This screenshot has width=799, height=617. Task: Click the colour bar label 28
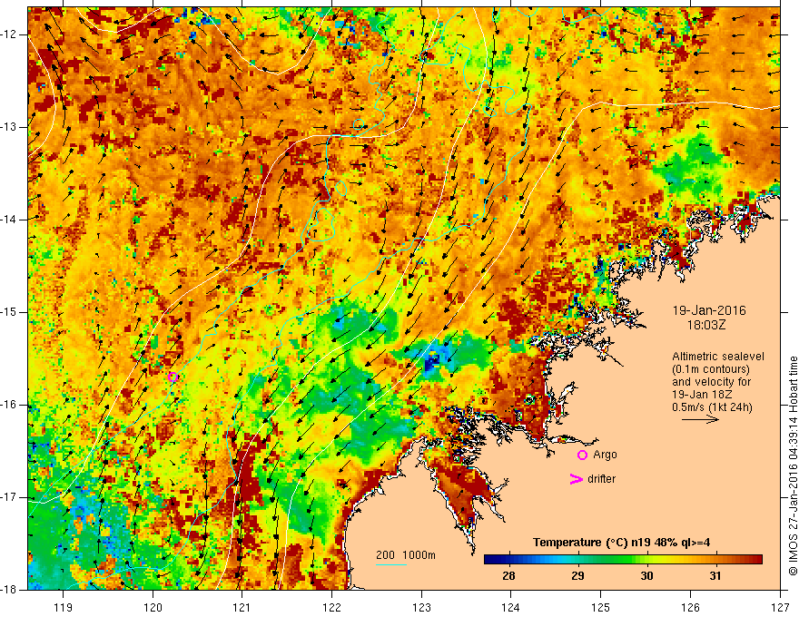pyautogui.click(x=508, y=576)
